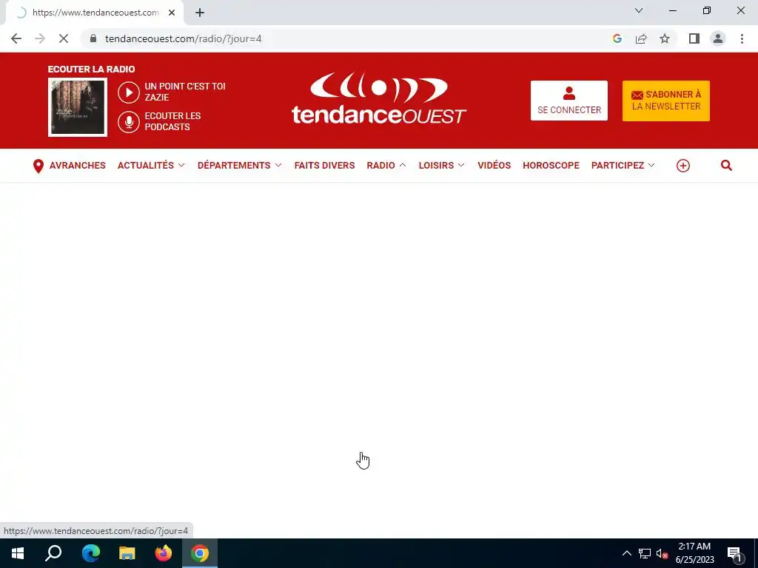
Task: Open the tab search chevron
Action: pyautogui.click(x=639, y=10)
